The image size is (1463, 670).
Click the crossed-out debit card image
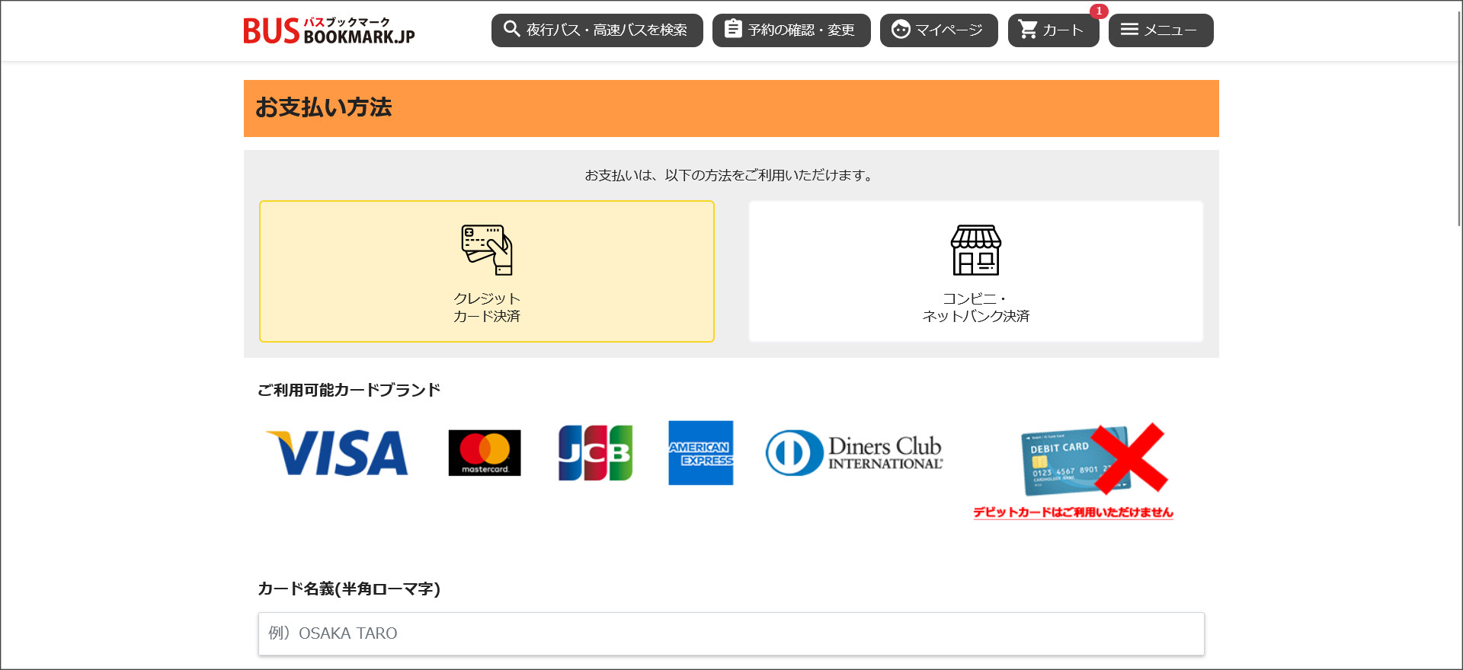coord(1093,459)
